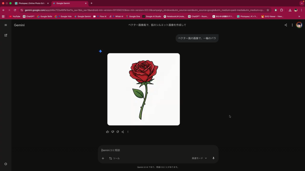Image resolution: width=305 pixels, height=171 pixels.
Task: Click the thumbs down icon on the response
Action: pos(113,132)
